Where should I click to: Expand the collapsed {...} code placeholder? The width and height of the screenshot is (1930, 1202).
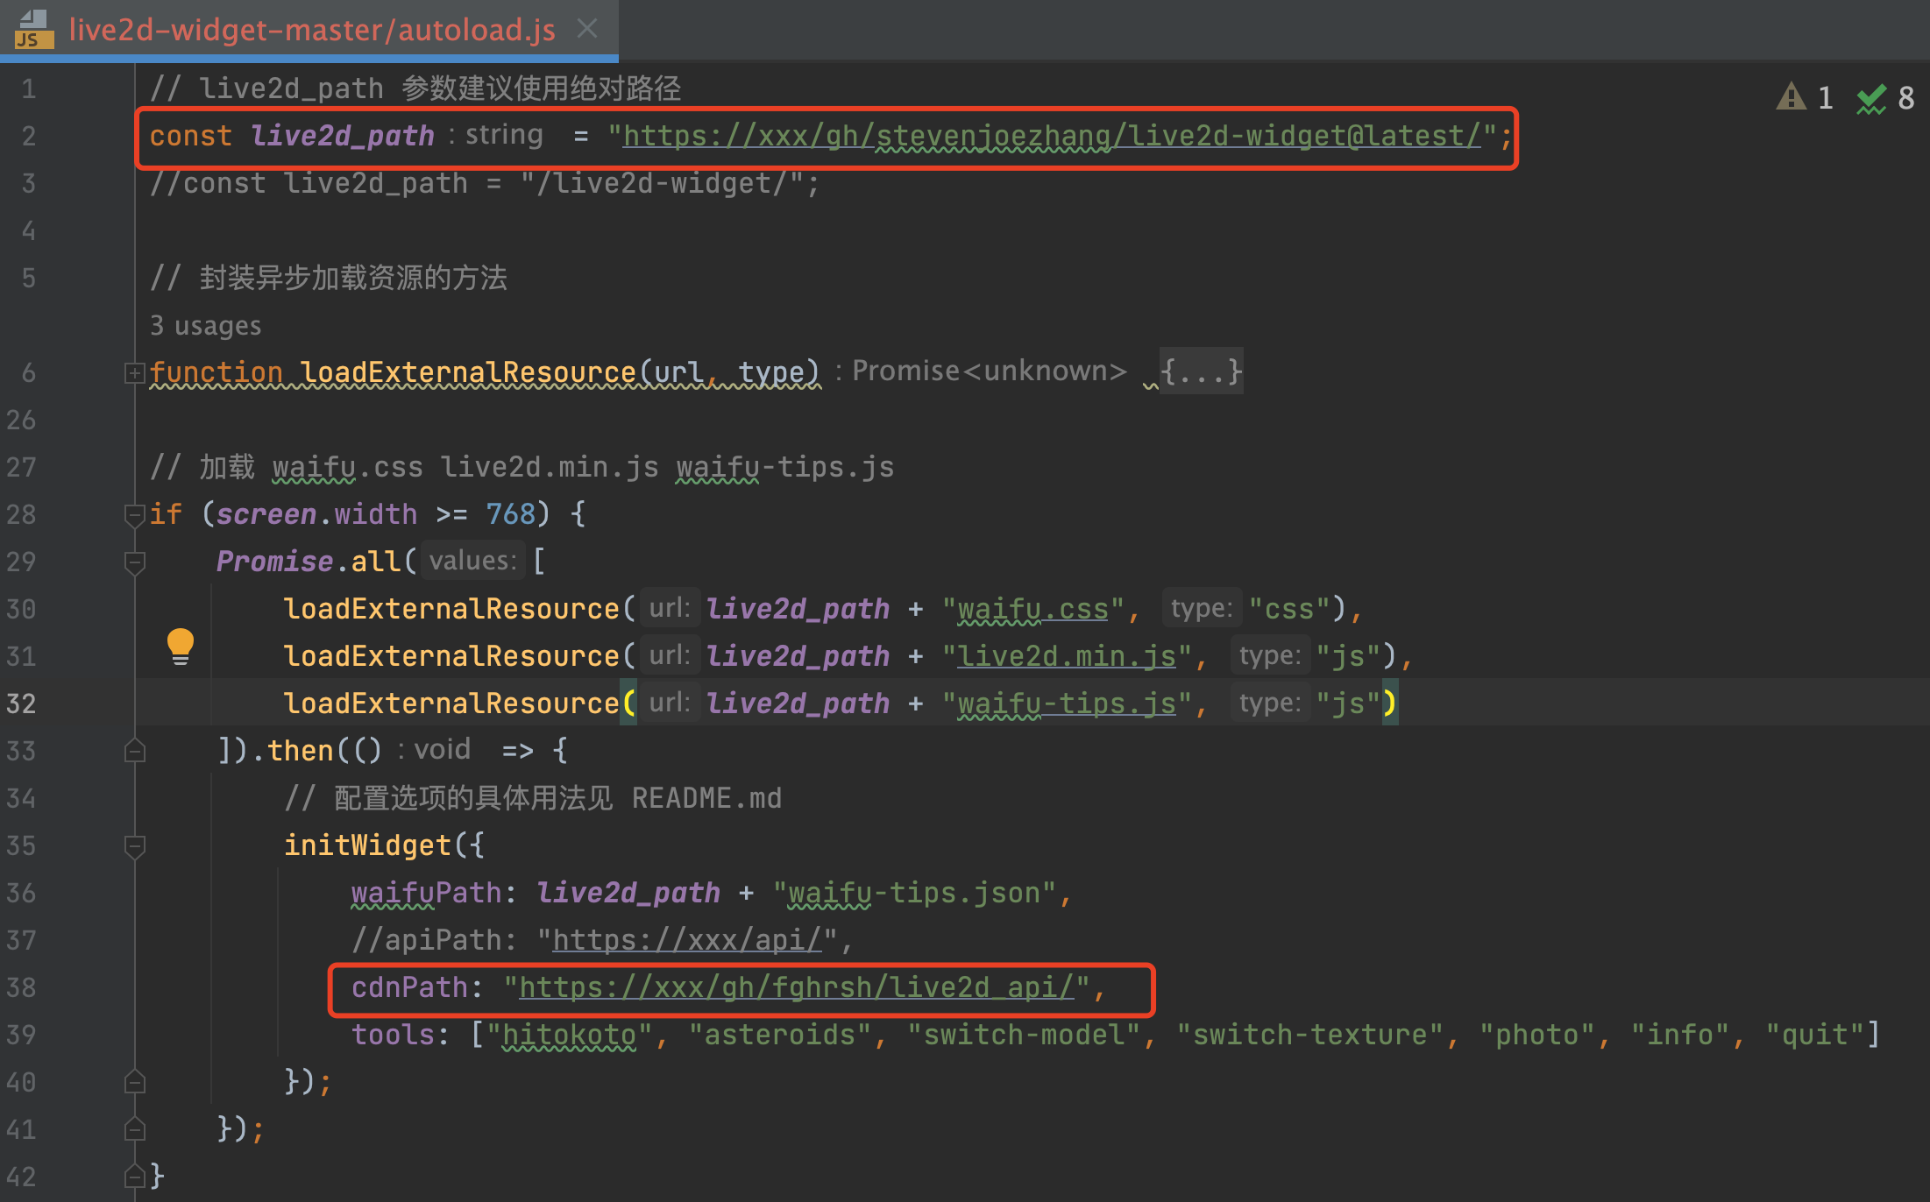tap(1201, 371)
